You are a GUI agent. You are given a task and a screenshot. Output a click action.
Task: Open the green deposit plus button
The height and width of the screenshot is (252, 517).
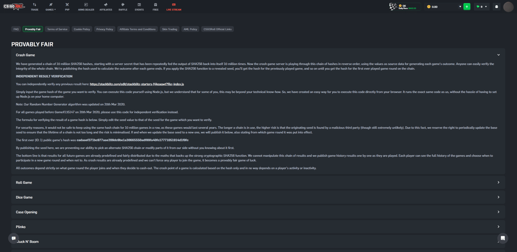pos(467,6)
